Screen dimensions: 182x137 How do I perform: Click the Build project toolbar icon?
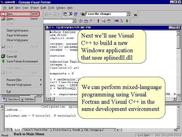point(86,21)
